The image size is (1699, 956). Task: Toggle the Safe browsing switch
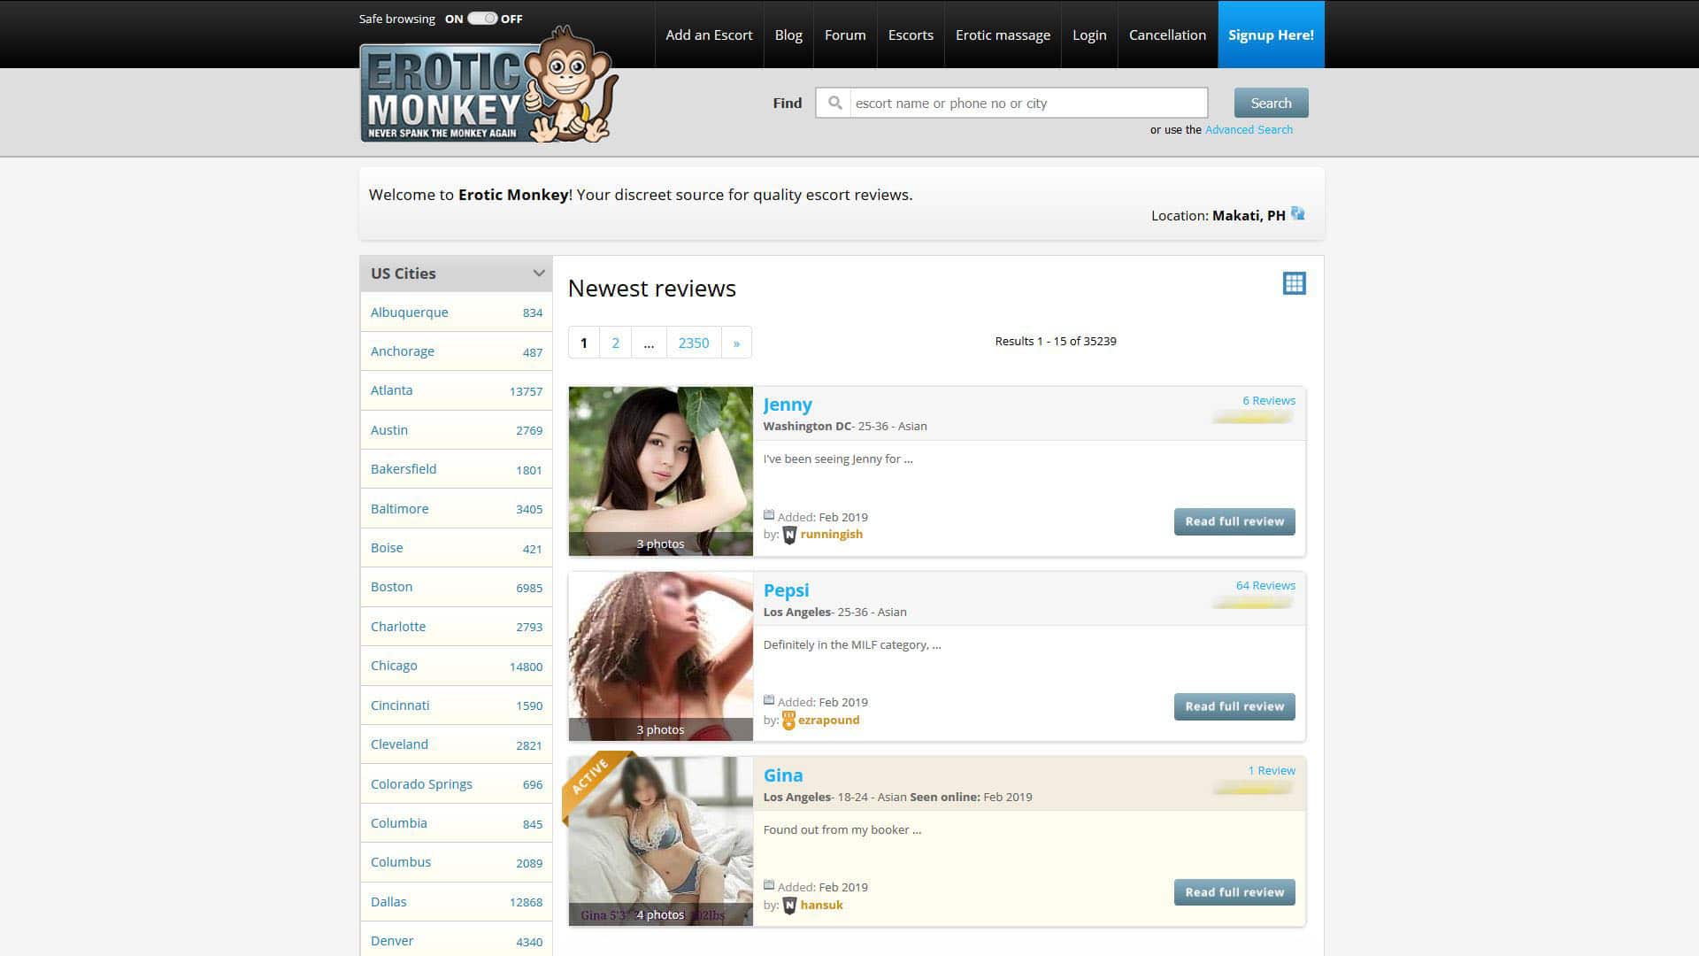pos(482,19)
